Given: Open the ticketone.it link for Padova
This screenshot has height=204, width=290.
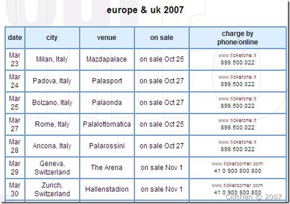Looking at the screenshot, I should [237, 77].
